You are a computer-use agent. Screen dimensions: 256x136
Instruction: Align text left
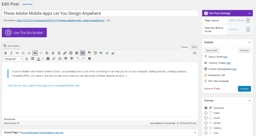coord(47,53)
